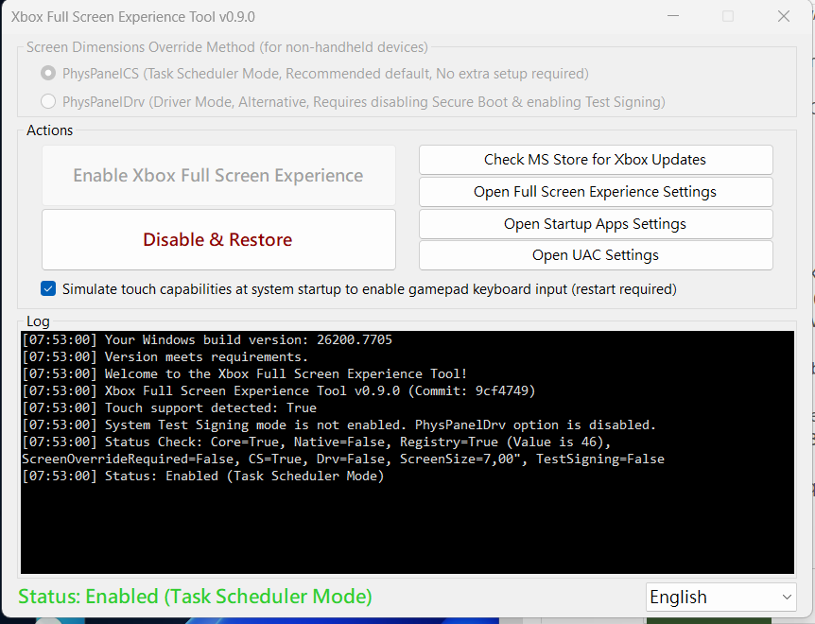The height and width of the screenshot is (624, 815).
Task: Click log line 'System Test Signing mode is not enabled'
Action: click(x=338, y=425)
